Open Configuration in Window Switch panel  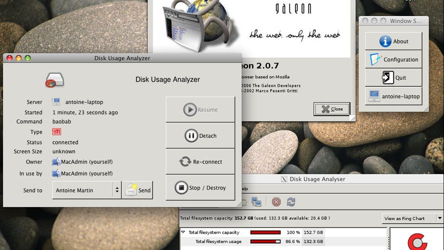393,59
